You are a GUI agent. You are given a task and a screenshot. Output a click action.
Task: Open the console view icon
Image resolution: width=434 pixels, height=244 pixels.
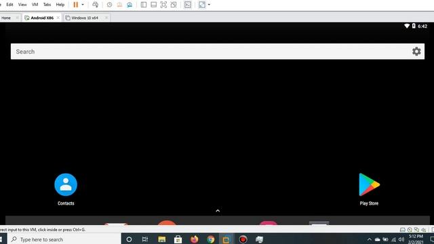[188, 5]
